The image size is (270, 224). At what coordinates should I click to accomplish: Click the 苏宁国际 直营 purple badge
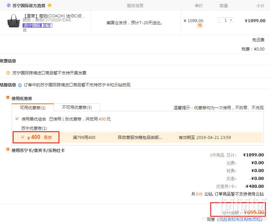click(37, 26)
